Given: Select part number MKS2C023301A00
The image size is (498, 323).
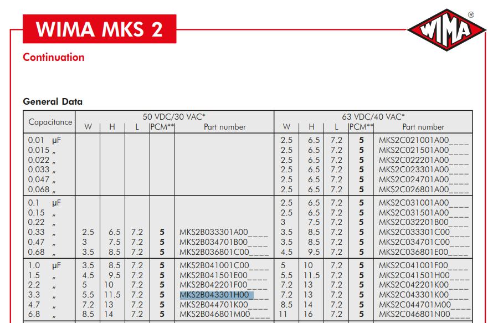Looking at the screenshot, I should [x=414, y=170].
